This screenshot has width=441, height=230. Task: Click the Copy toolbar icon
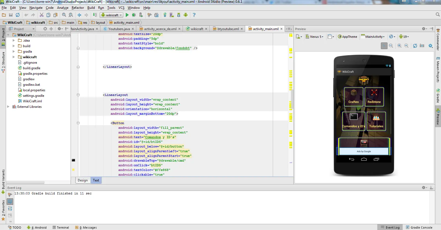pos(48,15)
